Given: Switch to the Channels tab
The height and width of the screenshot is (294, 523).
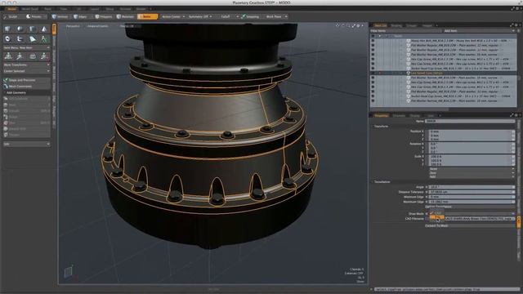Looking at the screenshot, I should [399, 116].
